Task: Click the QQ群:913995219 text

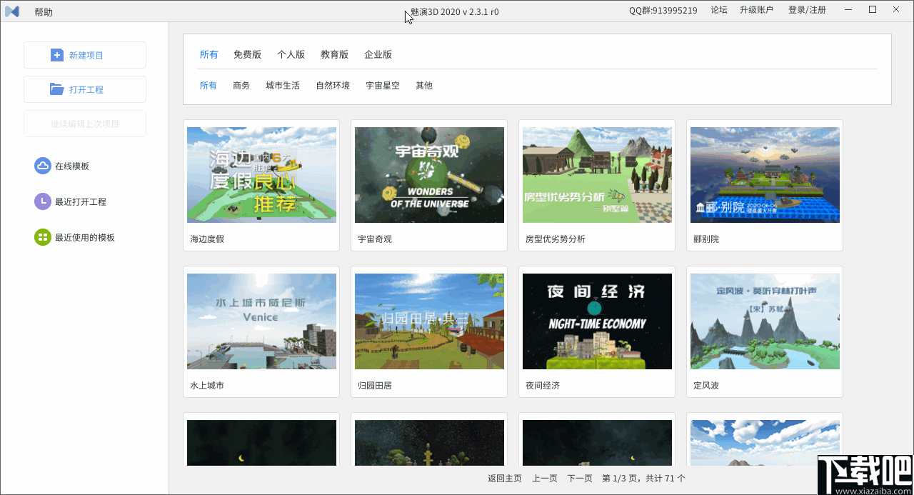Action: tap(663, 11)
